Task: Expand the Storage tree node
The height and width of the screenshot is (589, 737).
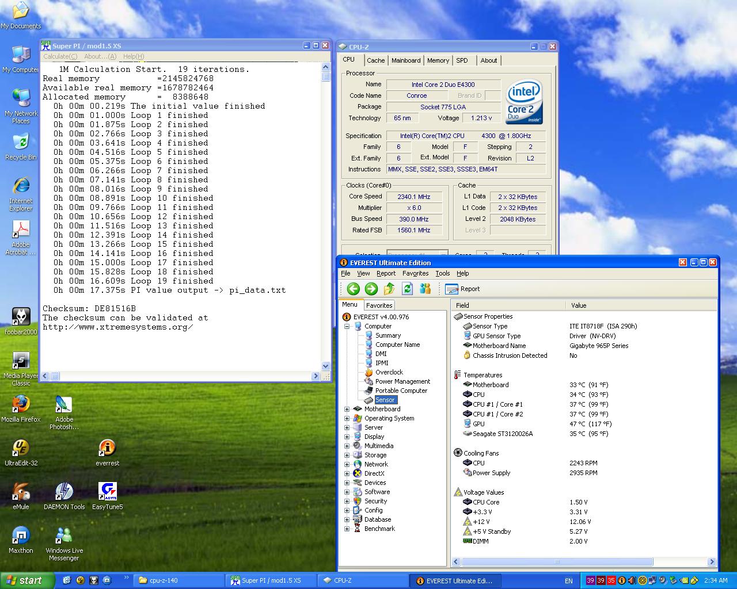Action: pyautogui.click(x=347, y=455)
